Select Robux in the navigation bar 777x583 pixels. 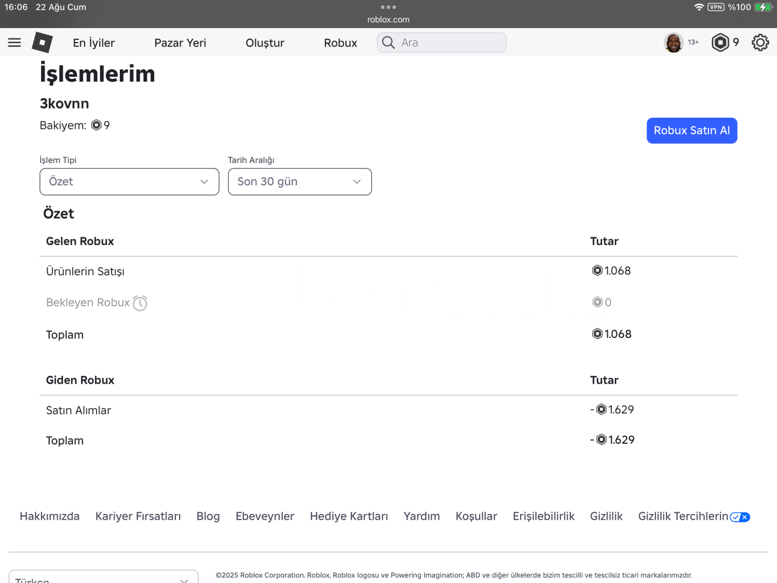pyautogui.click(x=340, y=43)
